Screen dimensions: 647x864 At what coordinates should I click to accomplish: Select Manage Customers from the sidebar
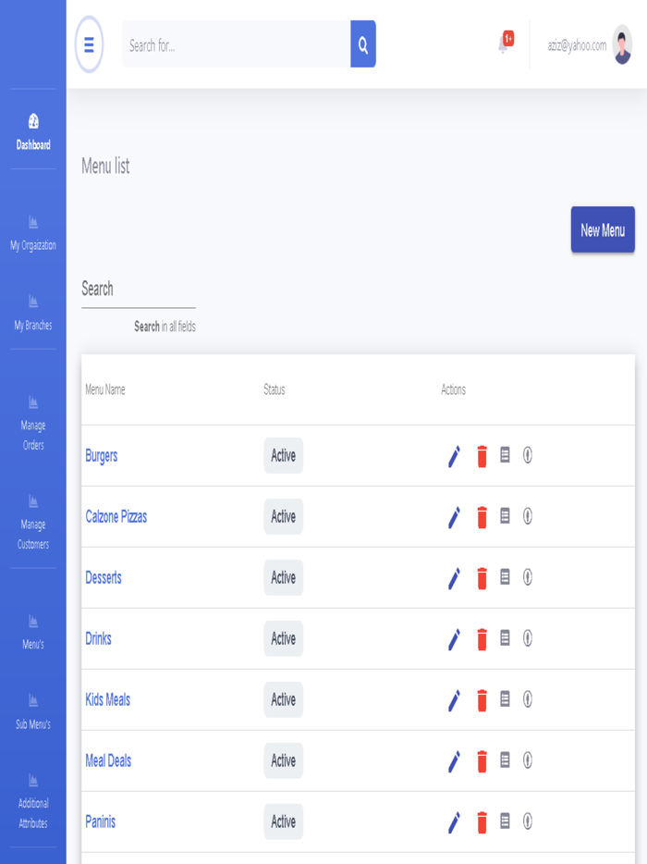tap(33, 518)
